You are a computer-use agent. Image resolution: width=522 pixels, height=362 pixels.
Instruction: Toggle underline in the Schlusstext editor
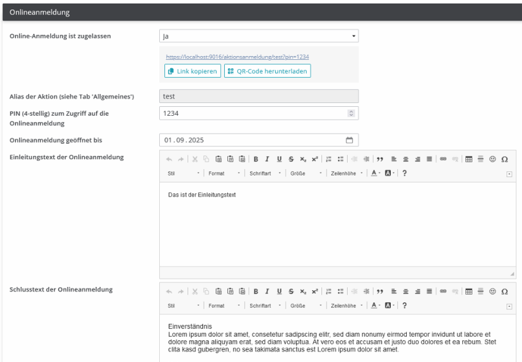(279, 291)
